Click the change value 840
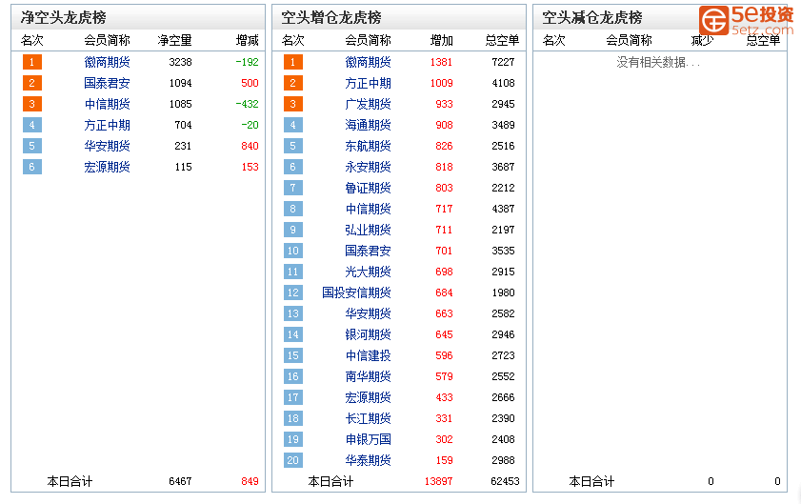Screen dimensions: 801x504 click(250, 146)
